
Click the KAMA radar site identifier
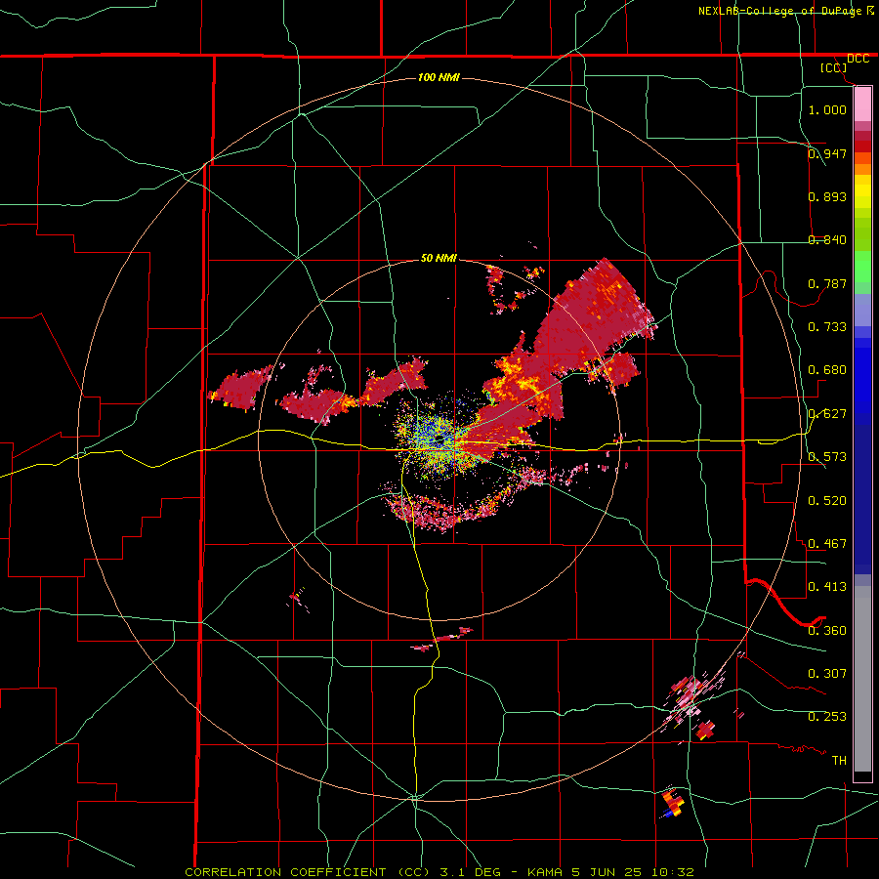[x=546, y=872]
